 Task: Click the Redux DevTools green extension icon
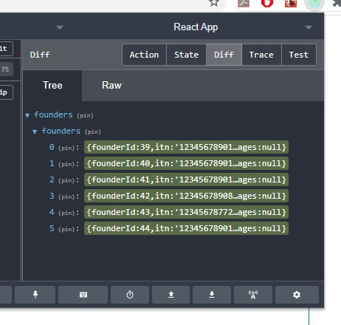click(314, 3)
